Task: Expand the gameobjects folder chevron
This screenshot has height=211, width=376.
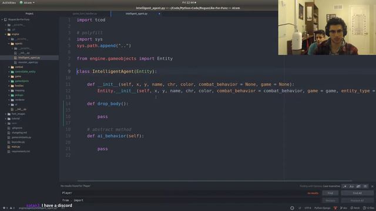Action: pos(9,81)
